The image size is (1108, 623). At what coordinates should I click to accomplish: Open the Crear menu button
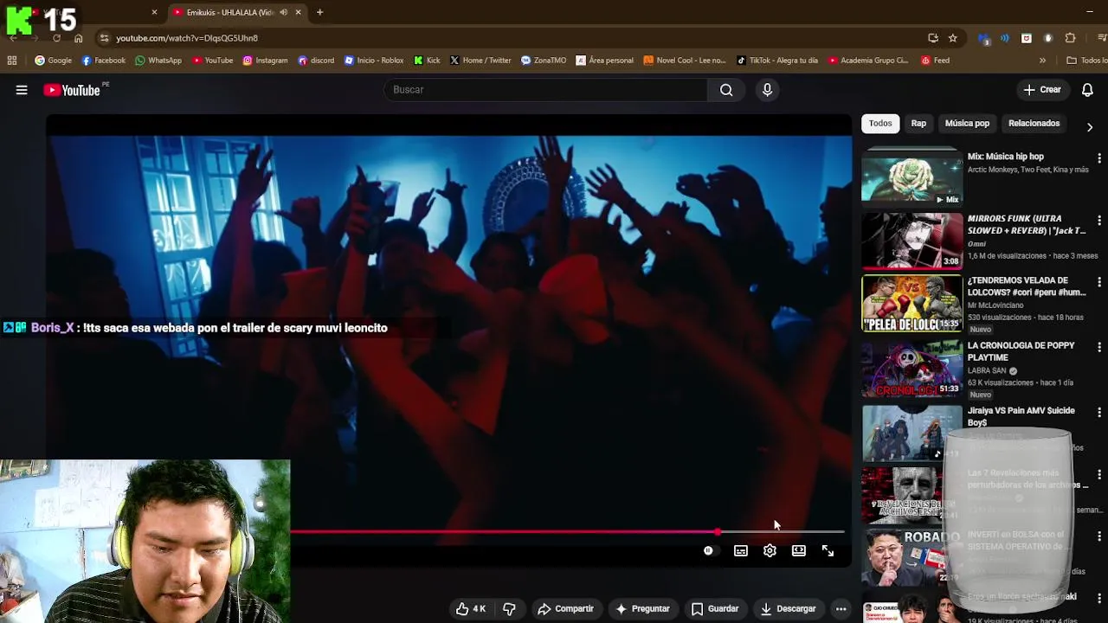coord(1042,90)
